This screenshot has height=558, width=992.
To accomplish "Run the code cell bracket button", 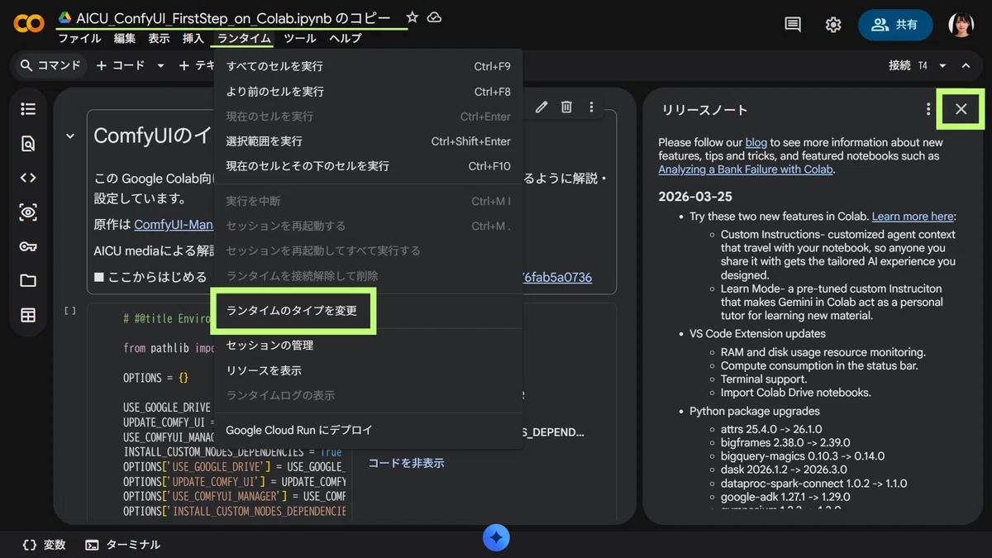I will point(70,311).
